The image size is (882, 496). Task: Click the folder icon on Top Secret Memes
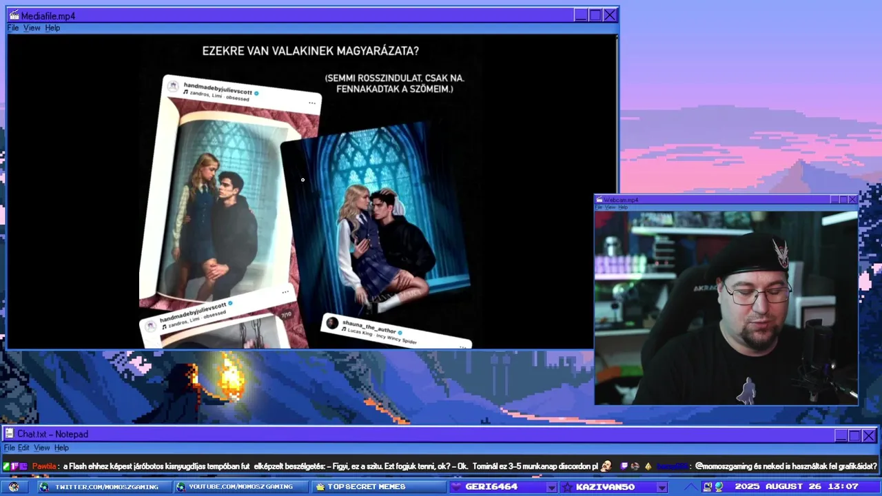pyautogui.click(x=320, y=487)
